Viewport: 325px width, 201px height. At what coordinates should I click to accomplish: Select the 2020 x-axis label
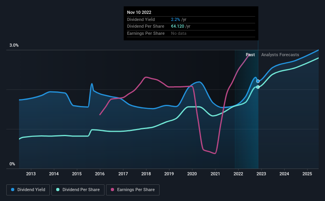click(192, 174)
